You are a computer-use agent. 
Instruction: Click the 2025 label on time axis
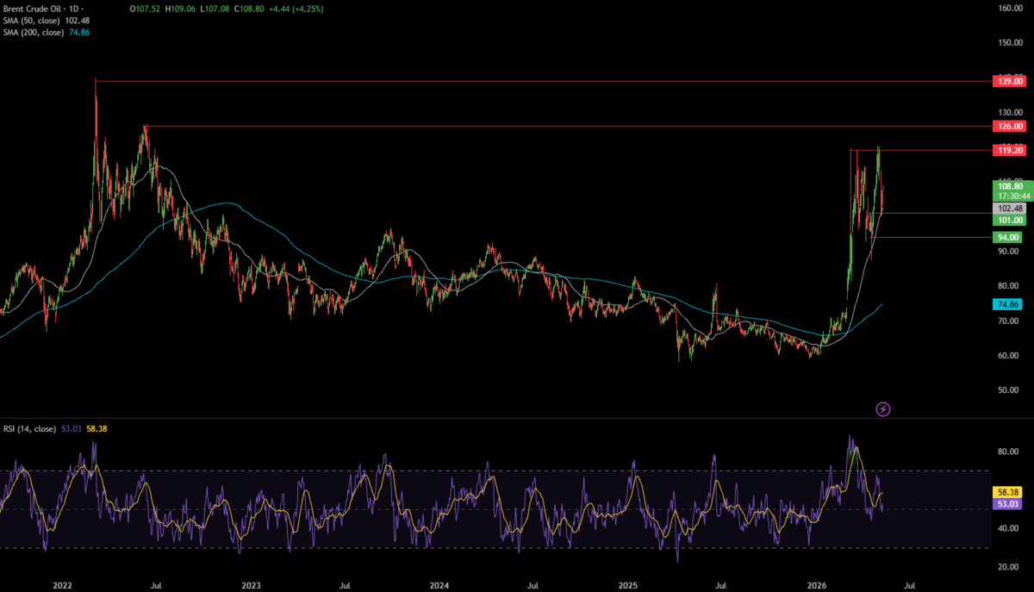628,584
